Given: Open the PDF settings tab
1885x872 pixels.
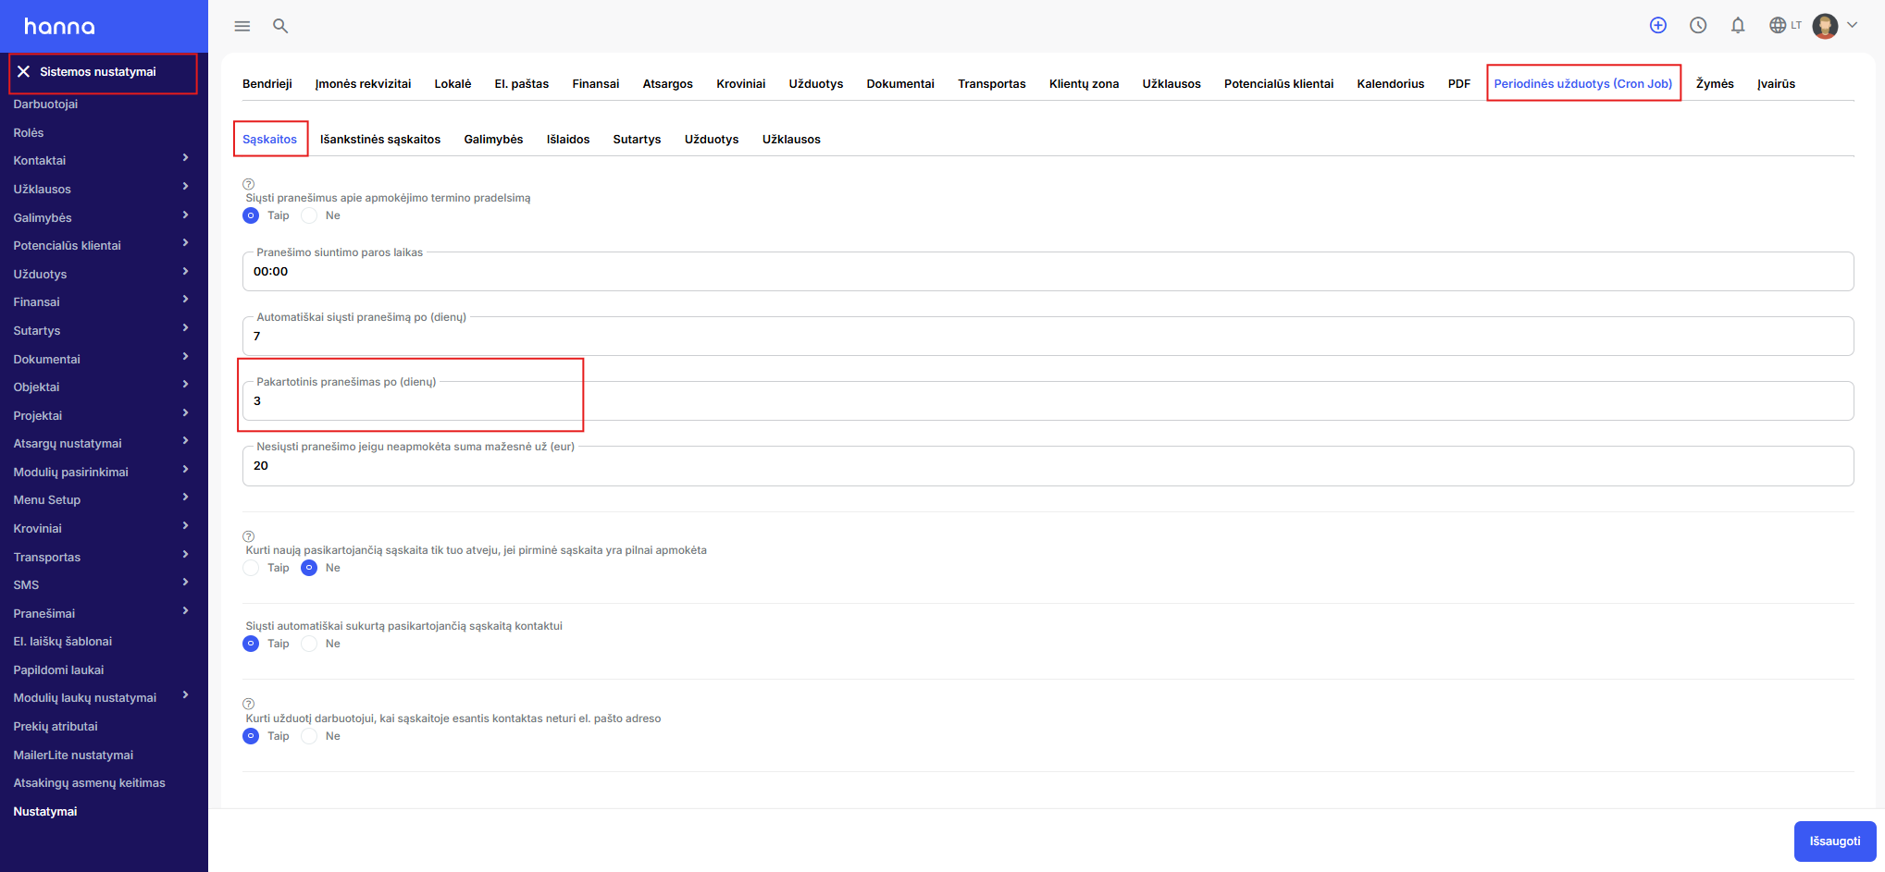Looking at the screenshot, I should pyautogui.click(x=1459, y=83).
